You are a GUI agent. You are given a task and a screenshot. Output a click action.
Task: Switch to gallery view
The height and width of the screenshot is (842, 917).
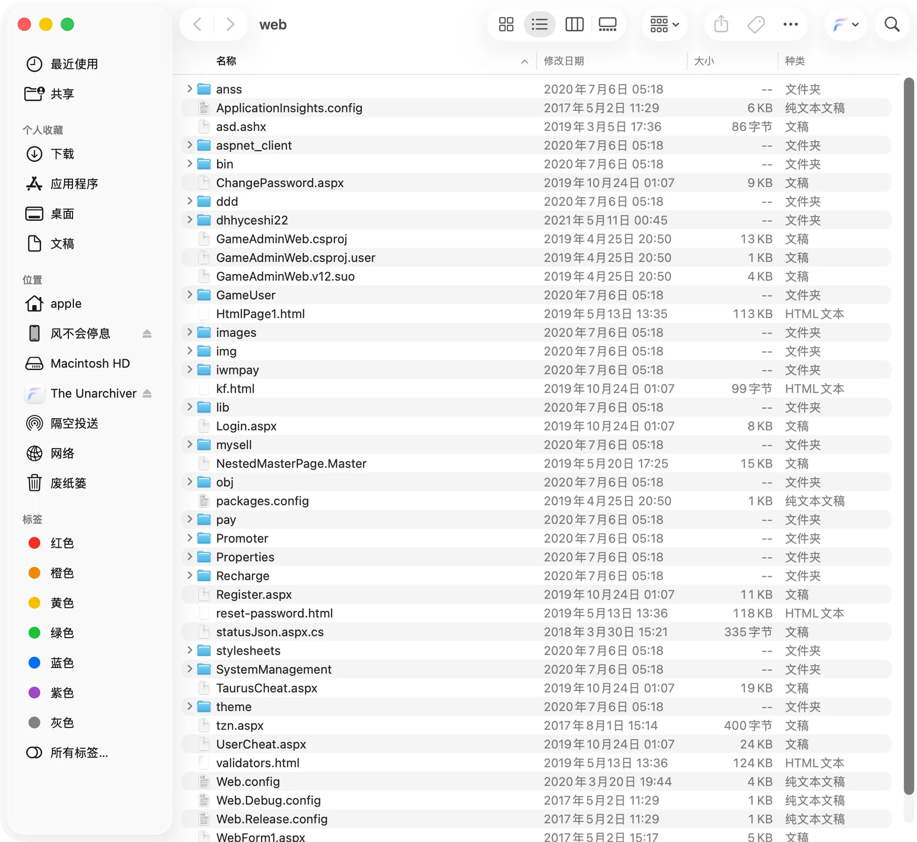click(x=608, y=24)
